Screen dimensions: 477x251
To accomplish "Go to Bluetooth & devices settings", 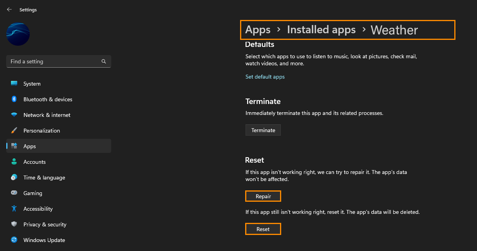I will 59,99.
